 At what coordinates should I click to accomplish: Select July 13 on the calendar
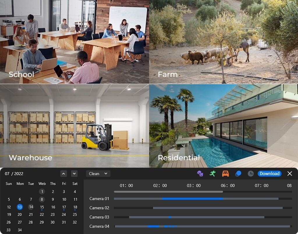(19, 207)
